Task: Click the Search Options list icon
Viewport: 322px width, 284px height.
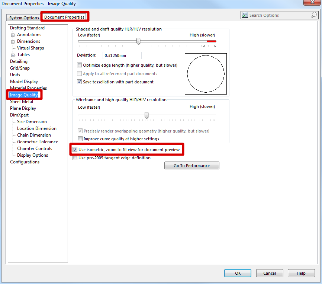Action: pyautogui.click(x=245, y=15)
